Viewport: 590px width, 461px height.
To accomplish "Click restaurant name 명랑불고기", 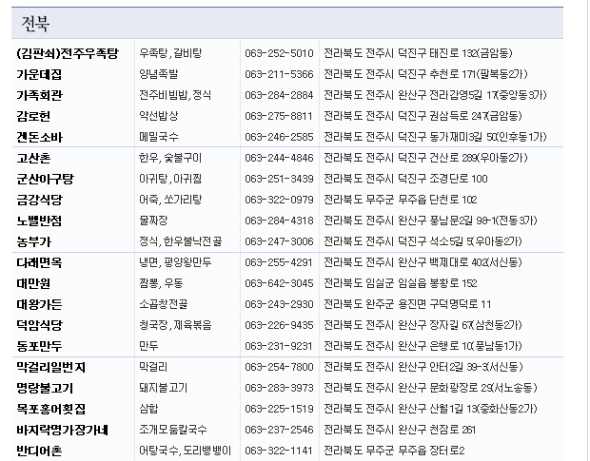I will 45,388.
